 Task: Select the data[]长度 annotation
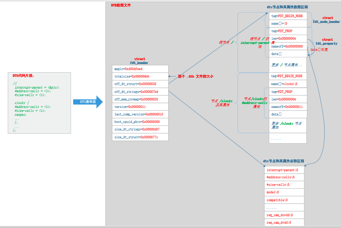[319, 50]
